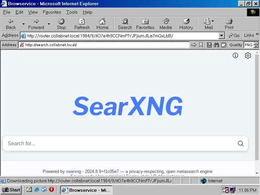Image resolution: width=260 pixels, height=195 pixels.
Task: Click the insecure connection icon in Browservice bar
Action: (x=22, y=45)
